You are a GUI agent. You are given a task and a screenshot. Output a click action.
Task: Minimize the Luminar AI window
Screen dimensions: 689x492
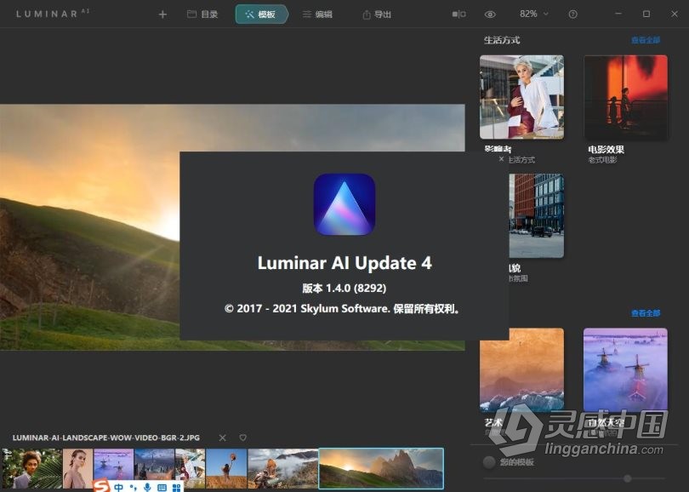pyautogui.click(x=618, y=14)
